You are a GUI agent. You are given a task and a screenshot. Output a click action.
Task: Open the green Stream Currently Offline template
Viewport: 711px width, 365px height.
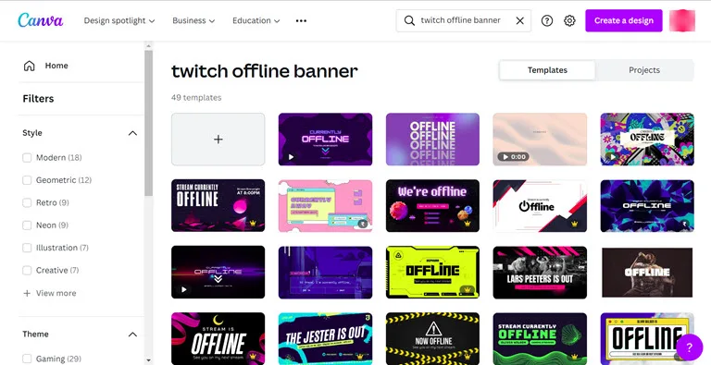point(540,338)
